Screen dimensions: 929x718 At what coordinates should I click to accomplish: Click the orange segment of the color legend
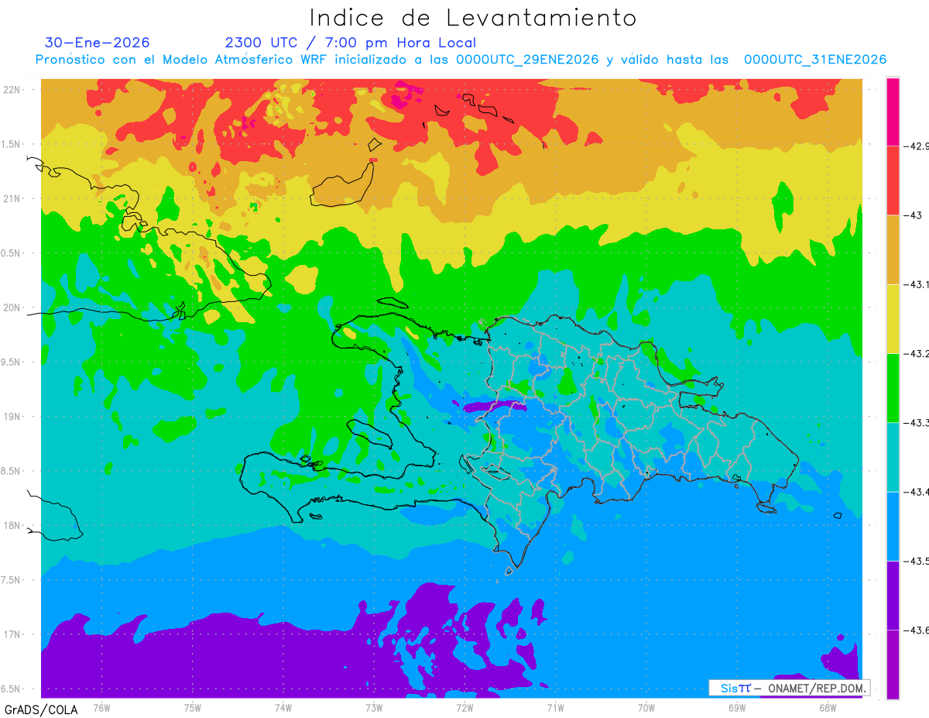tap(893, 249)
